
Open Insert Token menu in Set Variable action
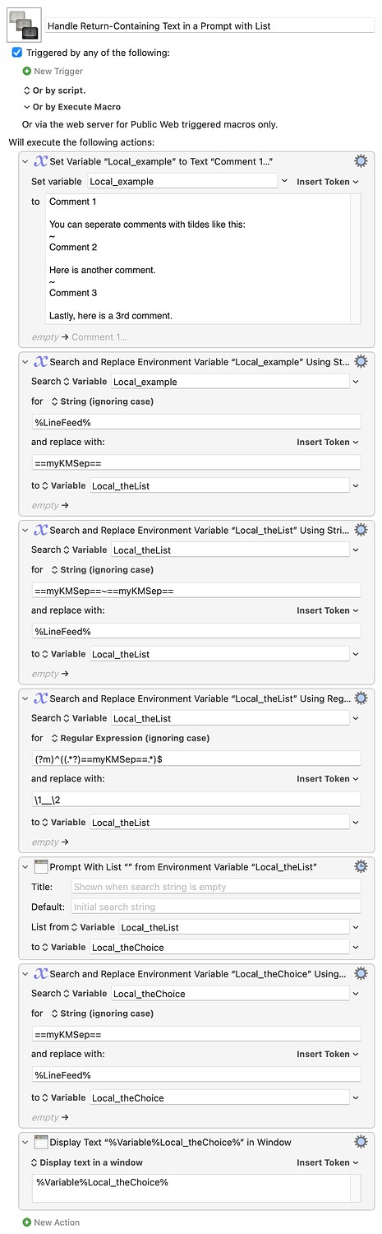point(327,182)
